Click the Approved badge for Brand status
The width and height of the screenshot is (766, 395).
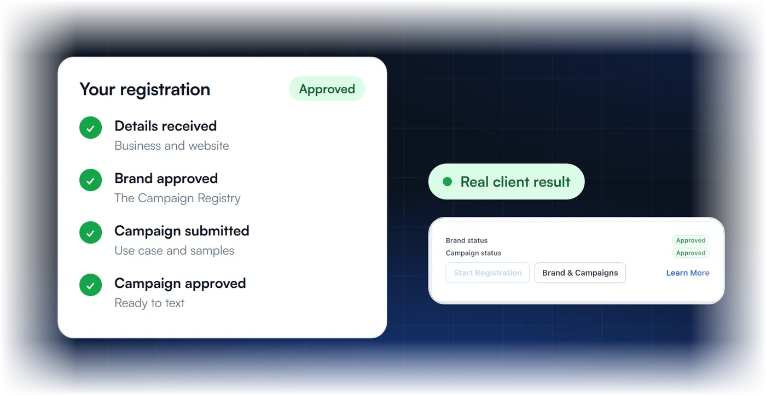(x=690, y=240)
